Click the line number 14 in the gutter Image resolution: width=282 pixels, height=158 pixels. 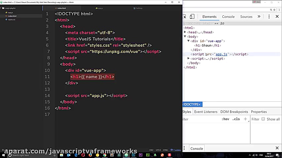point(47,95)
